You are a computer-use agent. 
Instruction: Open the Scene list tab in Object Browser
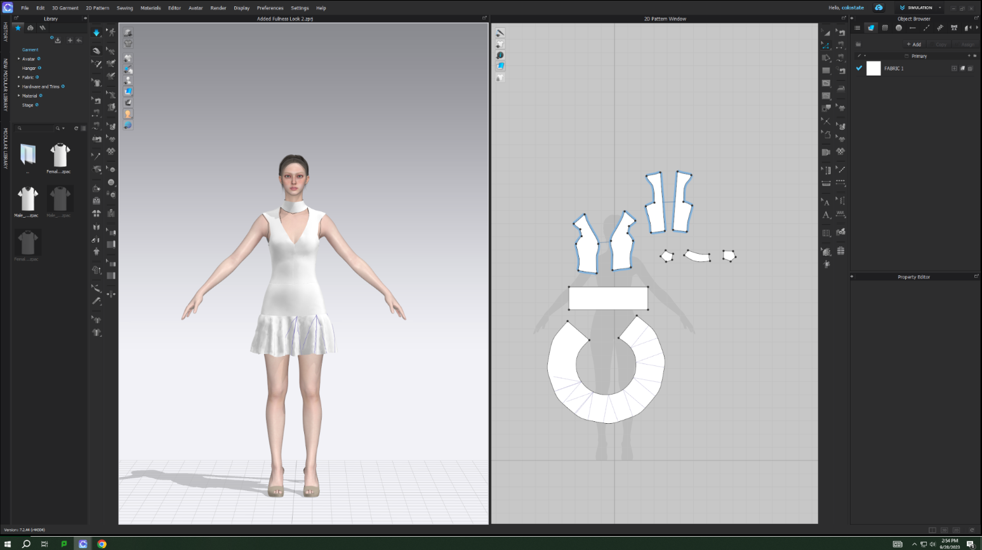click(x=857, y=28)
